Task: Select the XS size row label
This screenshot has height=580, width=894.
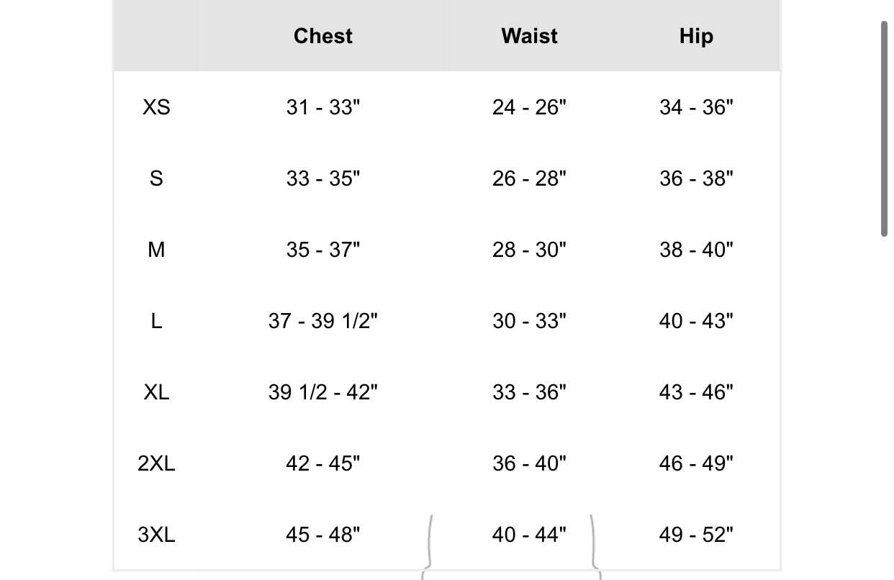Action: [x=156, y=107]
